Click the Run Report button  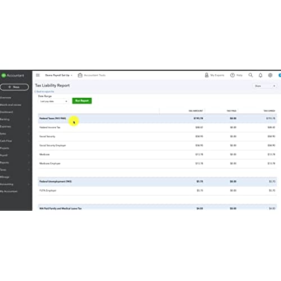tap(82, 101)
